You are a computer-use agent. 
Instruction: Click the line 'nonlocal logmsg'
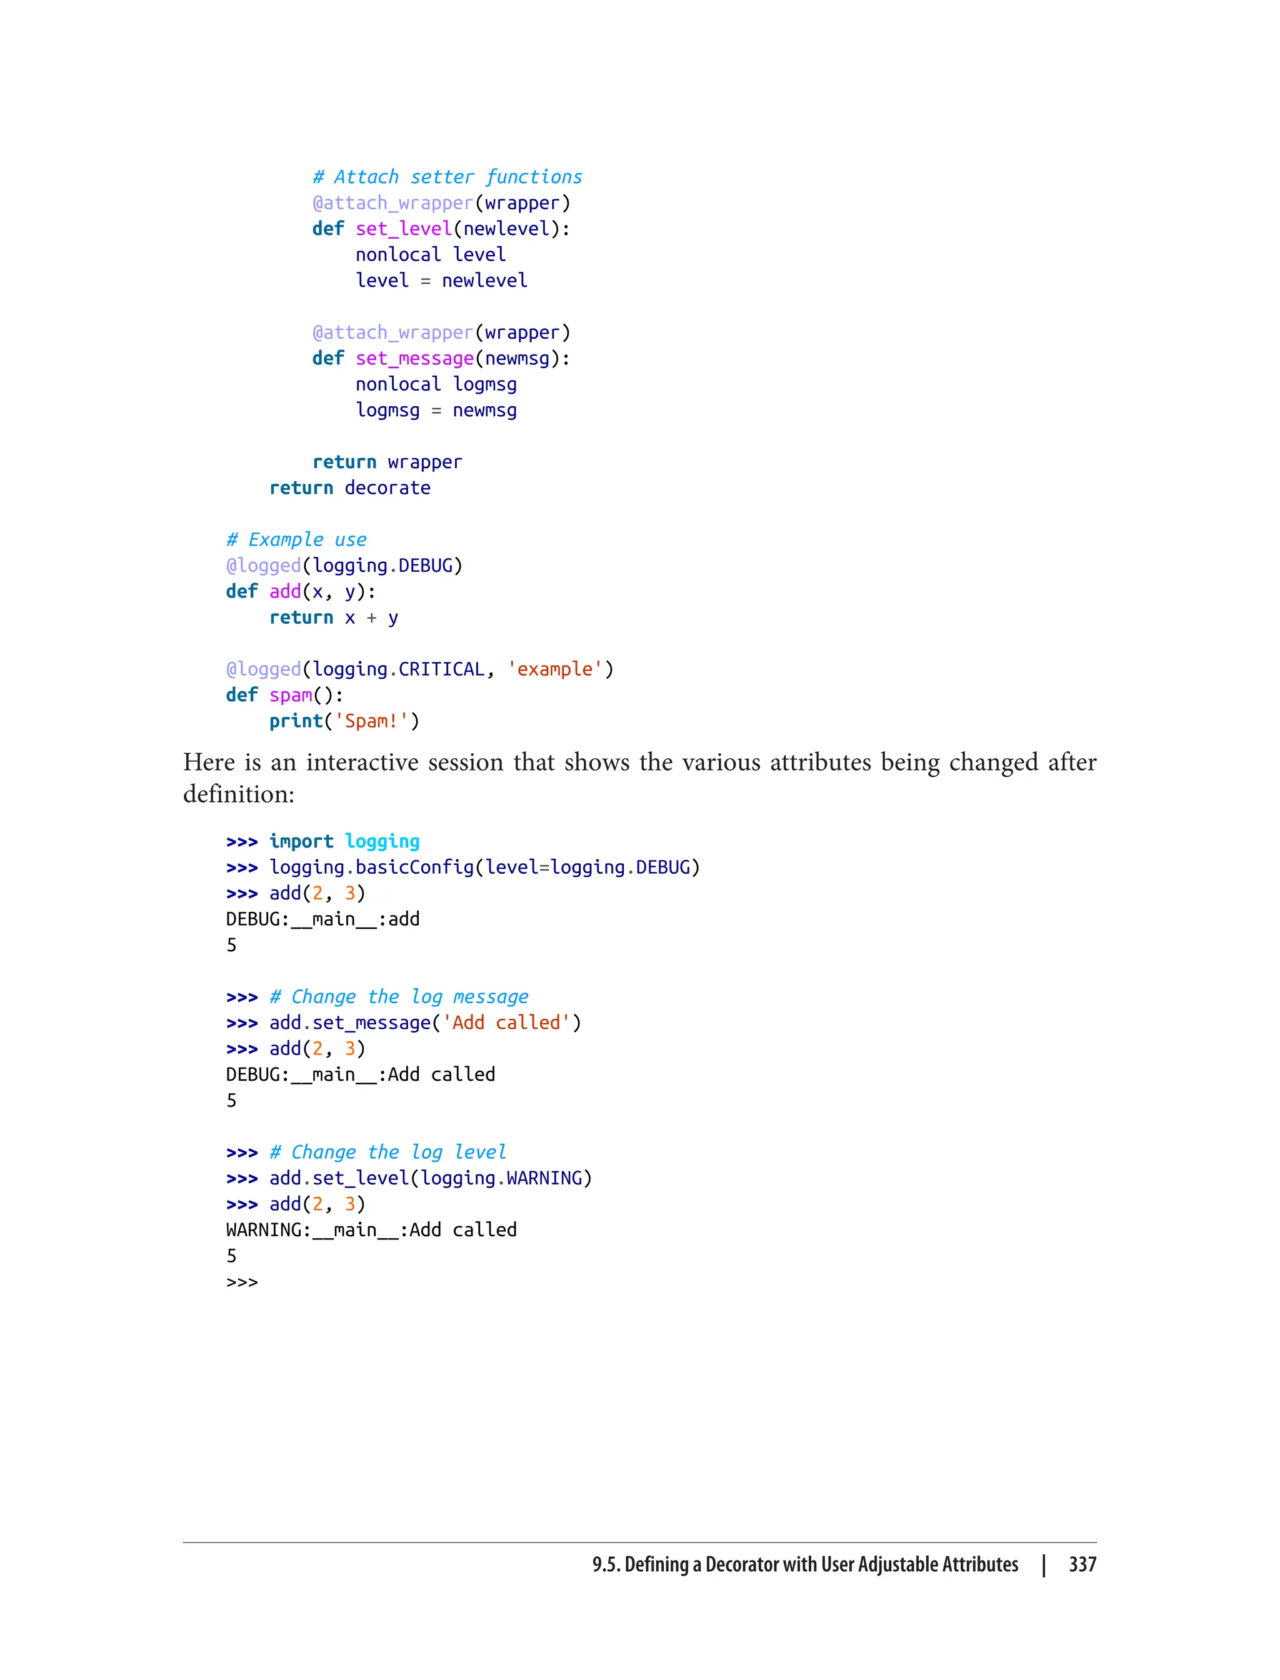[x=436, y=384]
